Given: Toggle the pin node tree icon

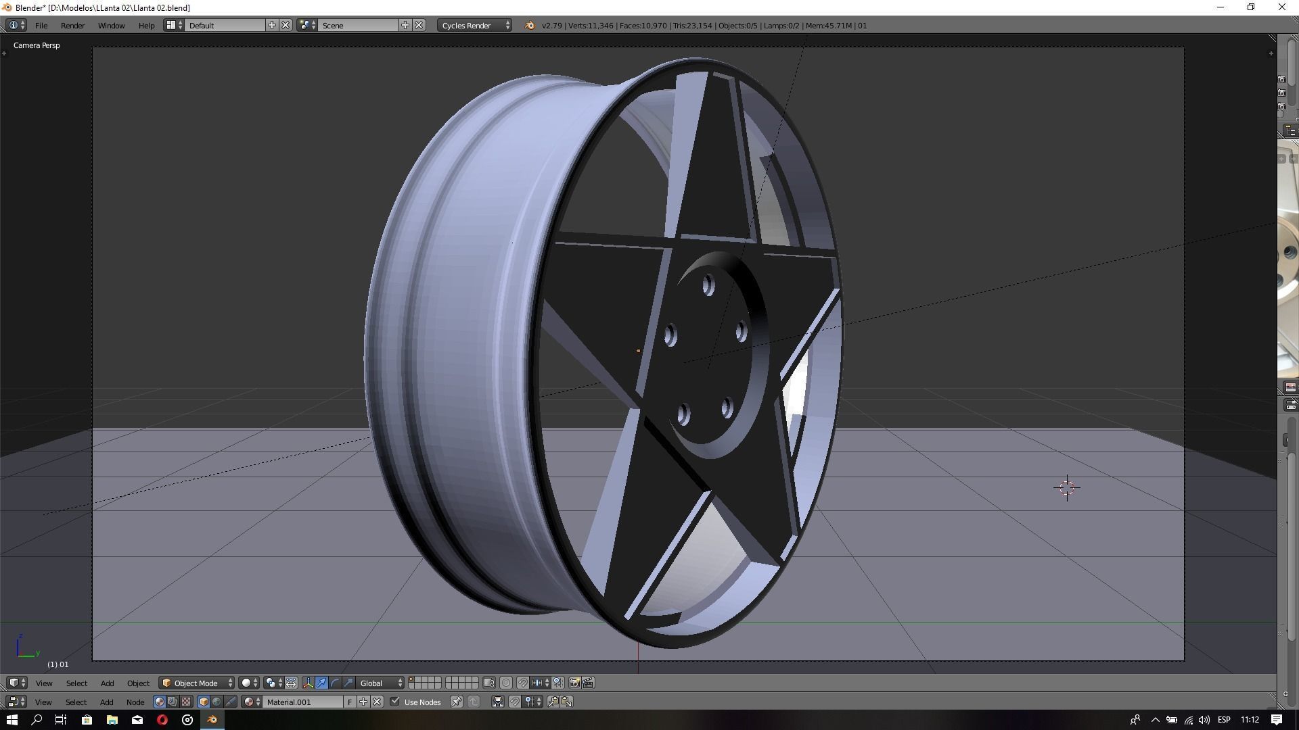Looking at the screenshot, I should tap(457, 702).
